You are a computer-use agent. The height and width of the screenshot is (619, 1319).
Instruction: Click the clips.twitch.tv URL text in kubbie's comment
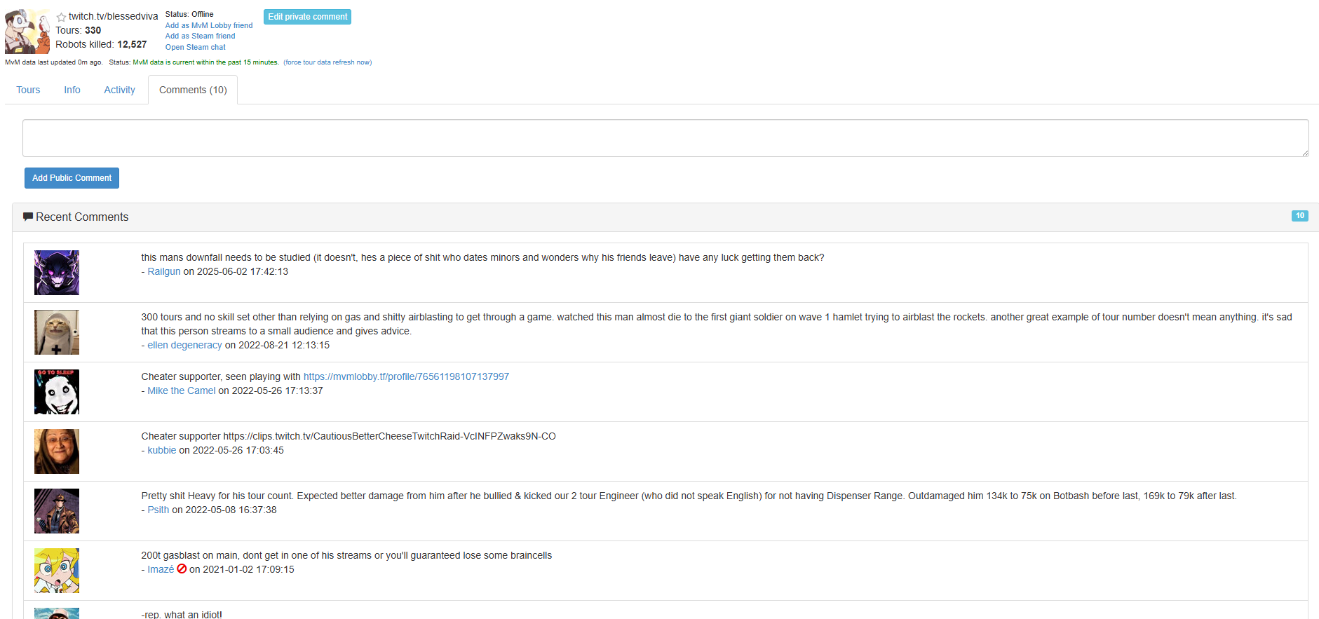[x=389, y=436]
